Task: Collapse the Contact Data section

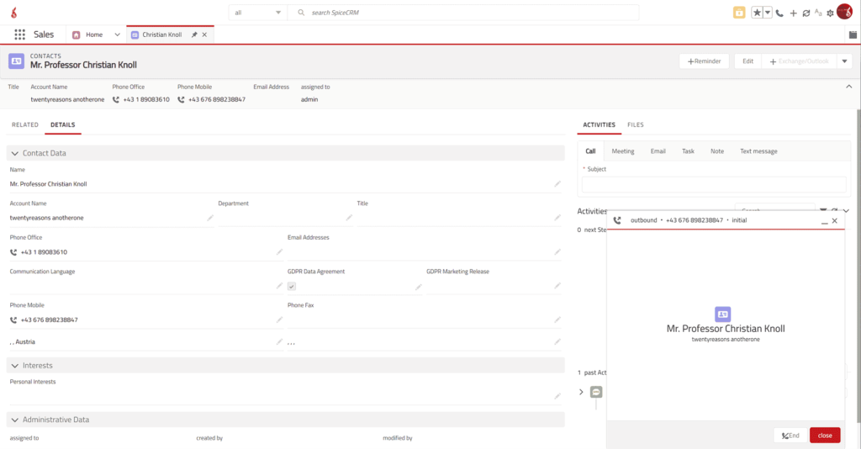Action: point(14,153)
